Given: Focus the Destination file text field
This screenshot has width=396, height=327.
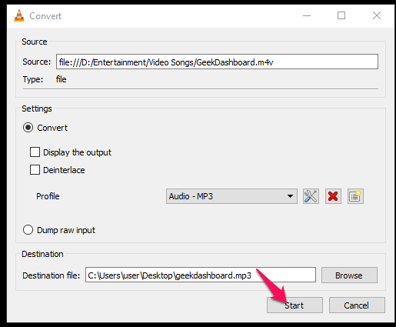Looking at the screenshot, I should pos(201,275).
